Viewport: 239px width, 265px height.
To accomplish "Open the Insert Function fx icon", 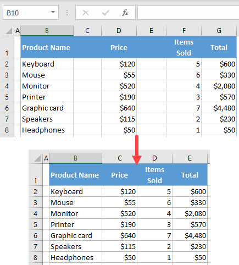I will [x=125, y=13].
